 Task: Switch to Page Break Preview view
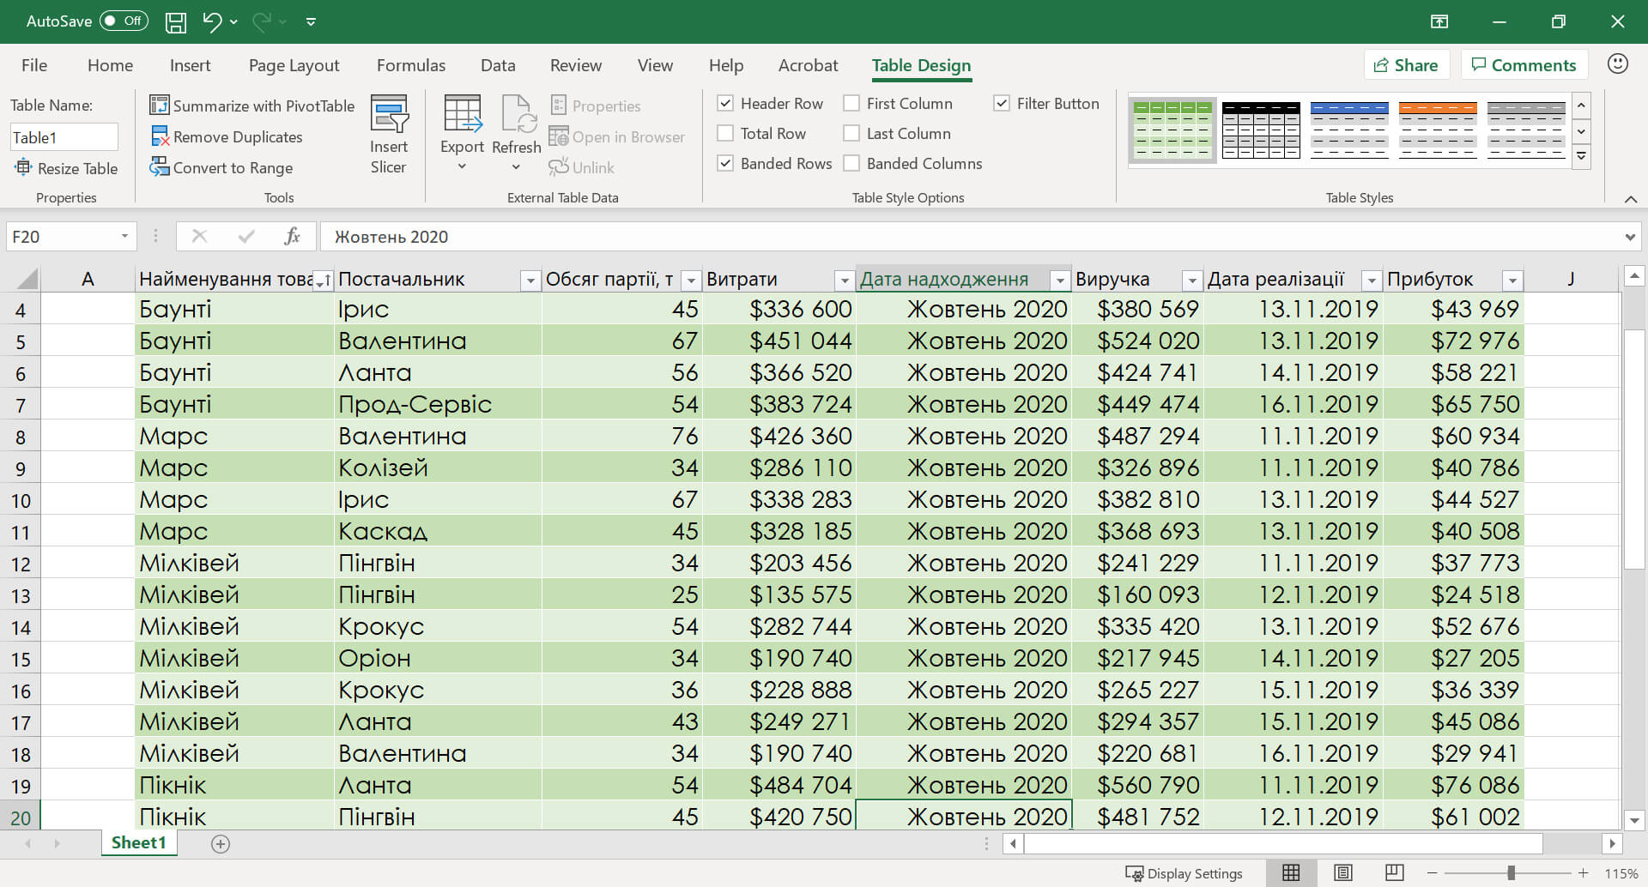pyautogui.click(x=1394, y=873)
